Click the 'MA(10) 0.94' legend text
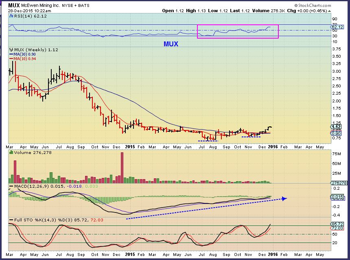The width and height of the screenshot is (350, 260). (x=24, y=58)
